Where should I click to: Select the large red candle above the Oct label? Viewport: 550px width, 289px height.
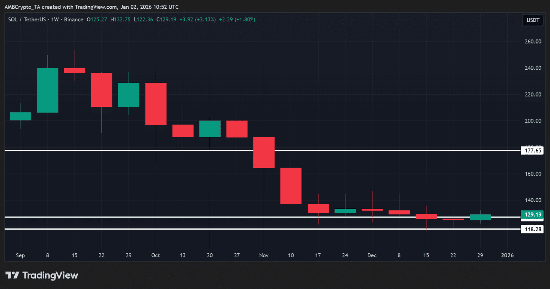[156, 104]
